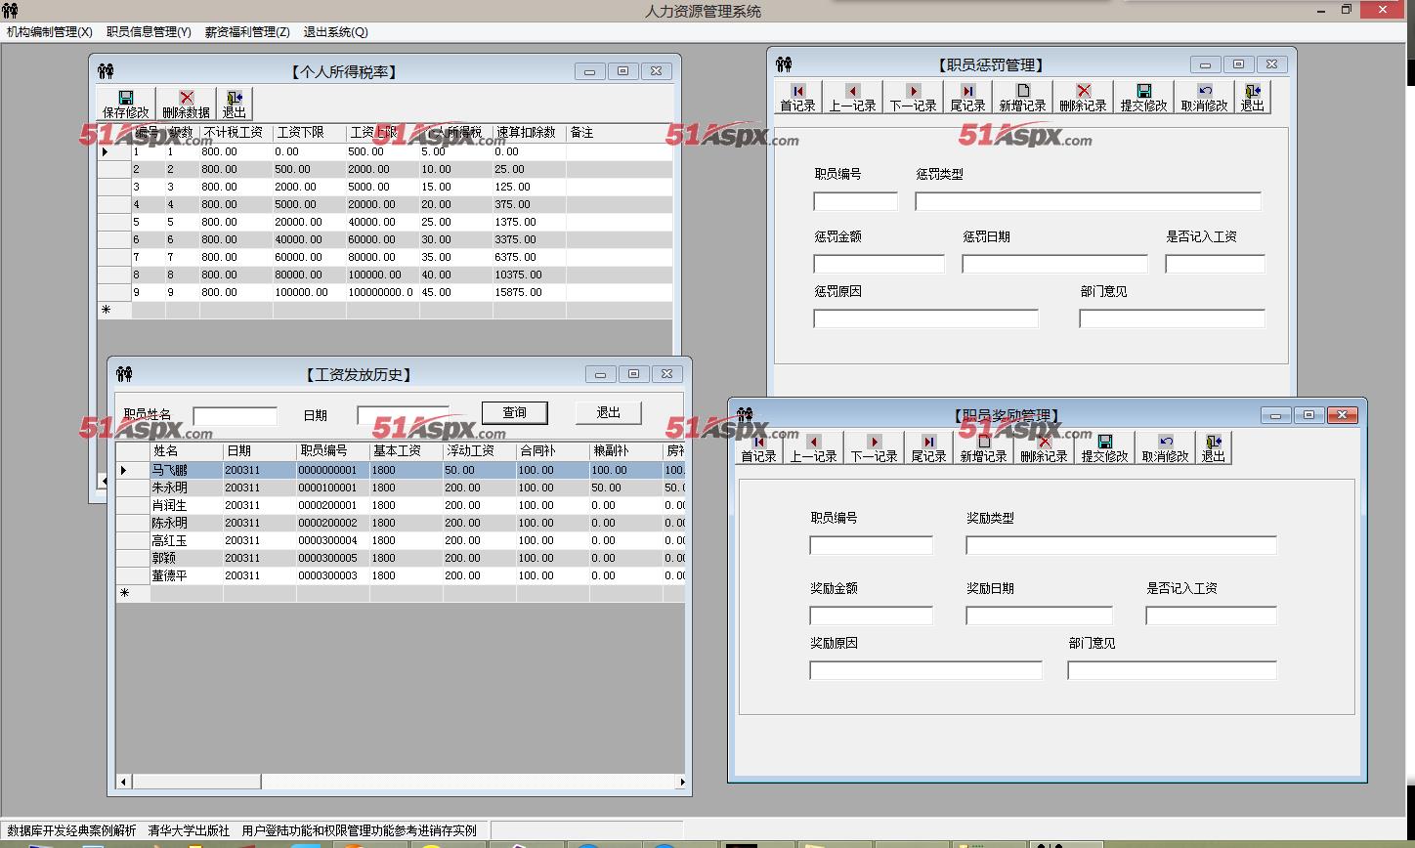Image resolution: width=1415 pixels, height=848 pixels.
Task: Click 部门意见 field in punishment window
Action: (1173, 318)
